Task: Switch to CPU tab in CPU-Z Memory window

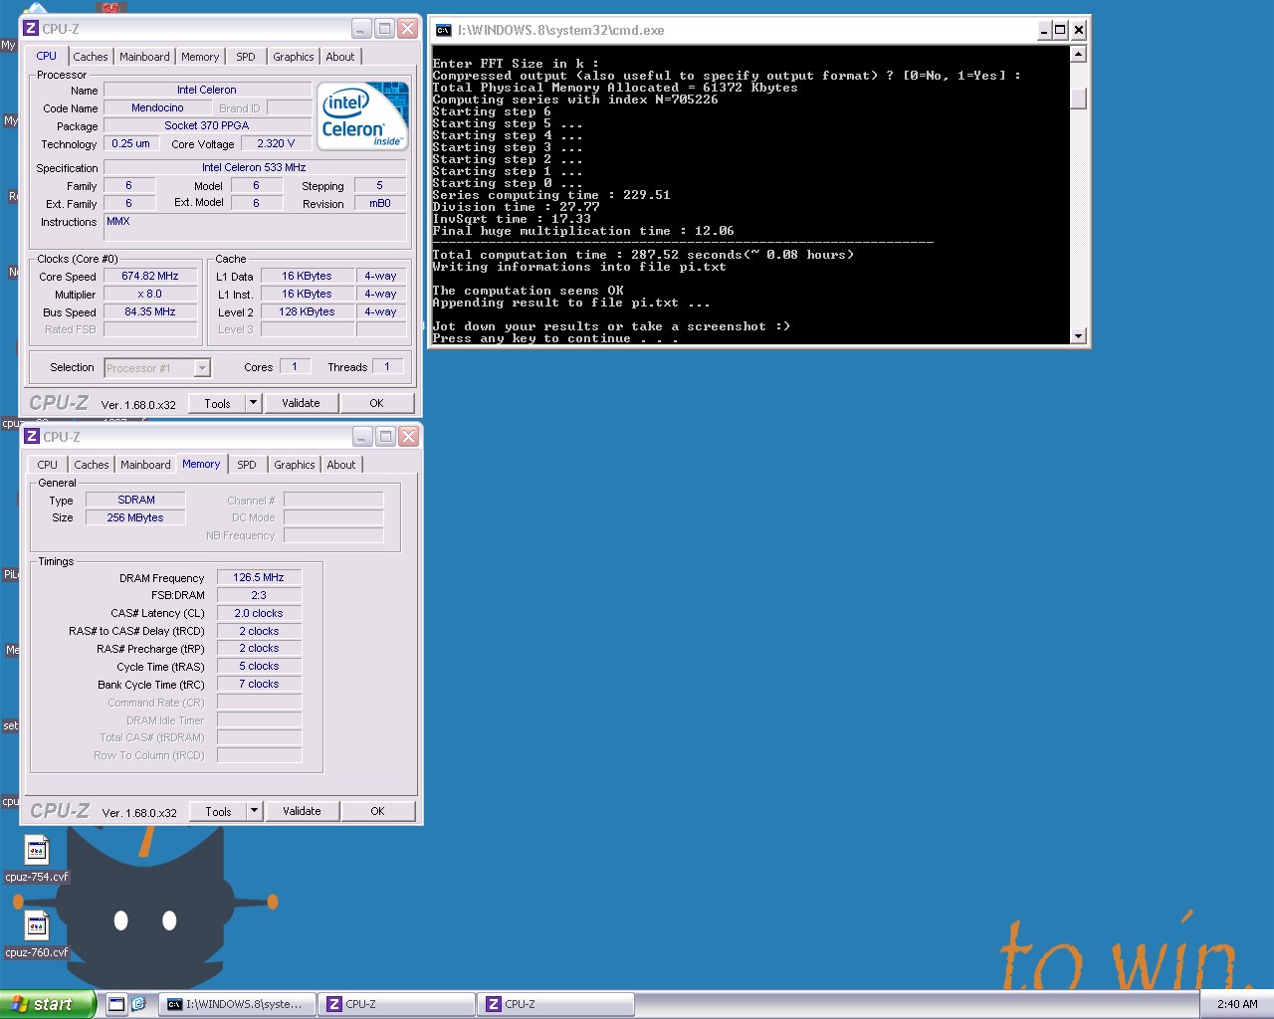Action: tap(47, 465)
